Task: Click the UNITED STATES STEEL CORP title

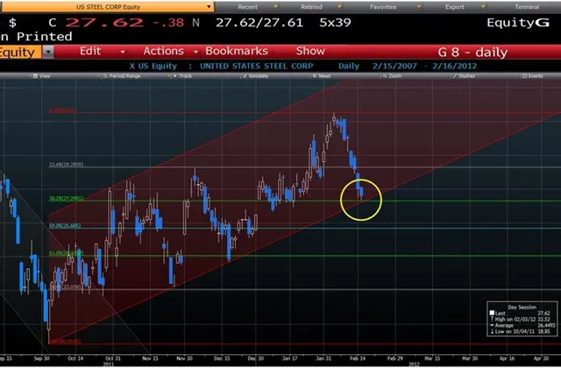Action: tap(257, 67)
